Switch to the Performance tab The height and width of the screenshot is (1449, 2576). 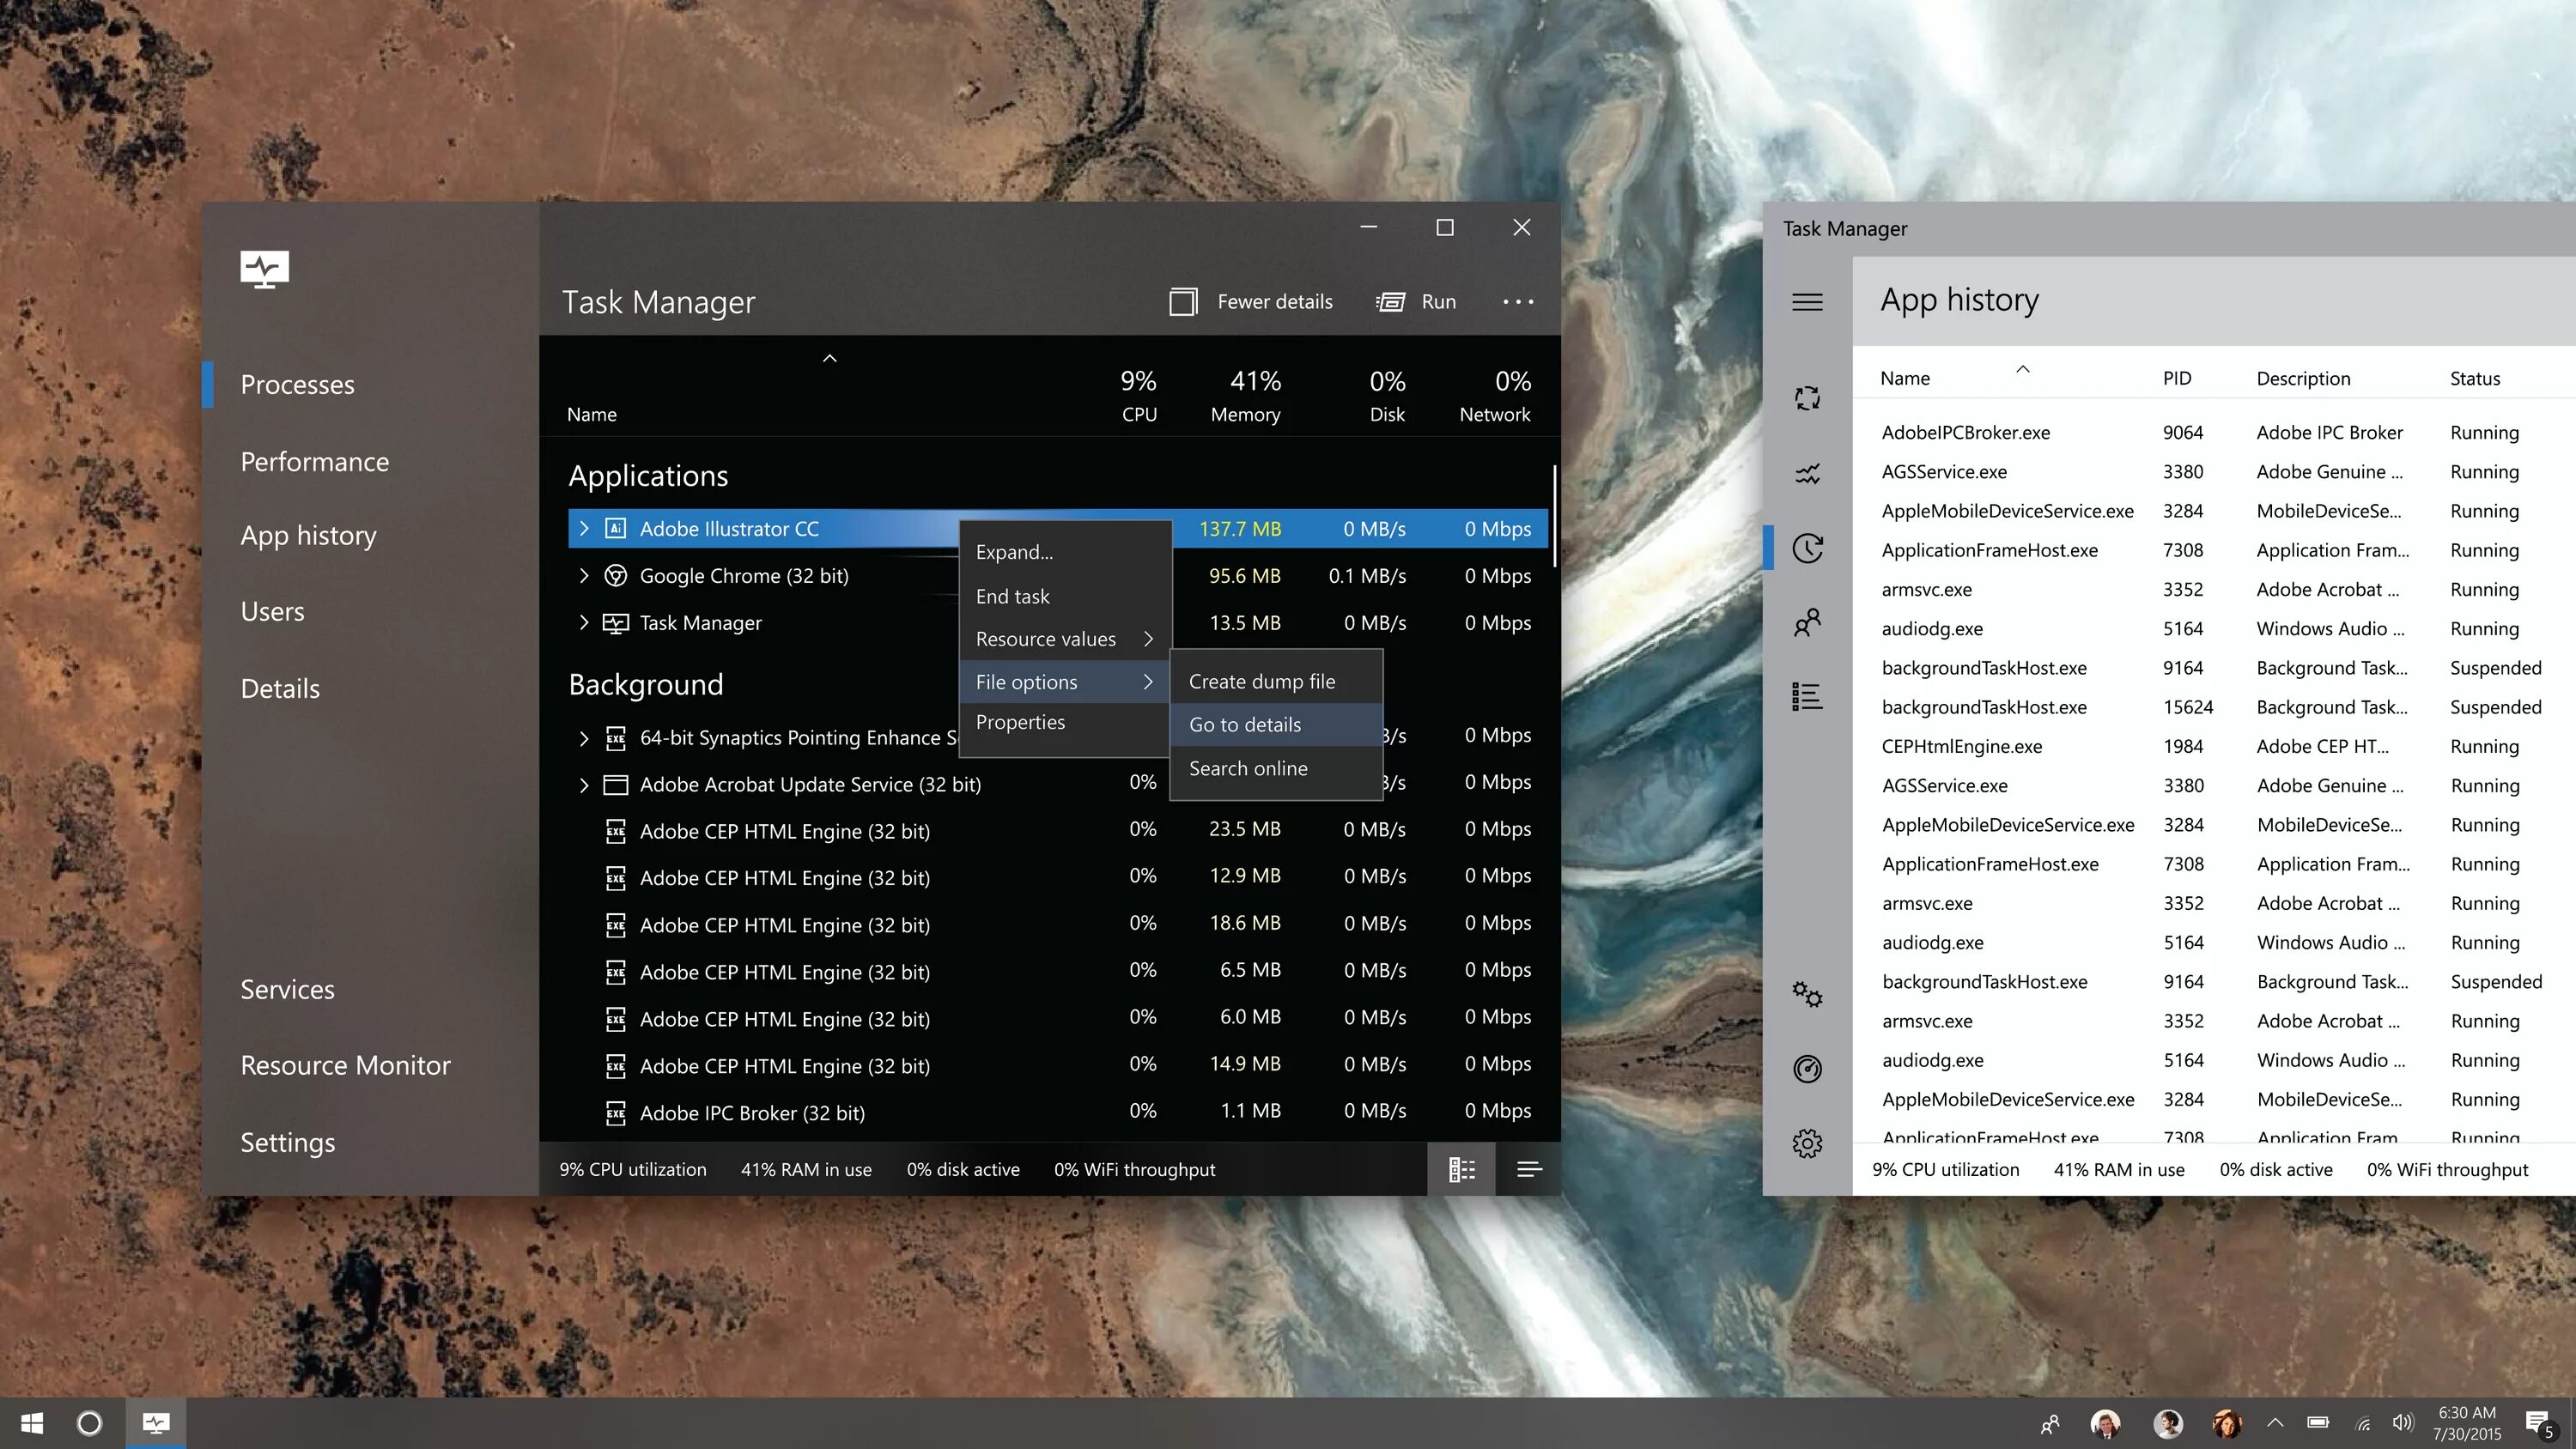point(314,462)
